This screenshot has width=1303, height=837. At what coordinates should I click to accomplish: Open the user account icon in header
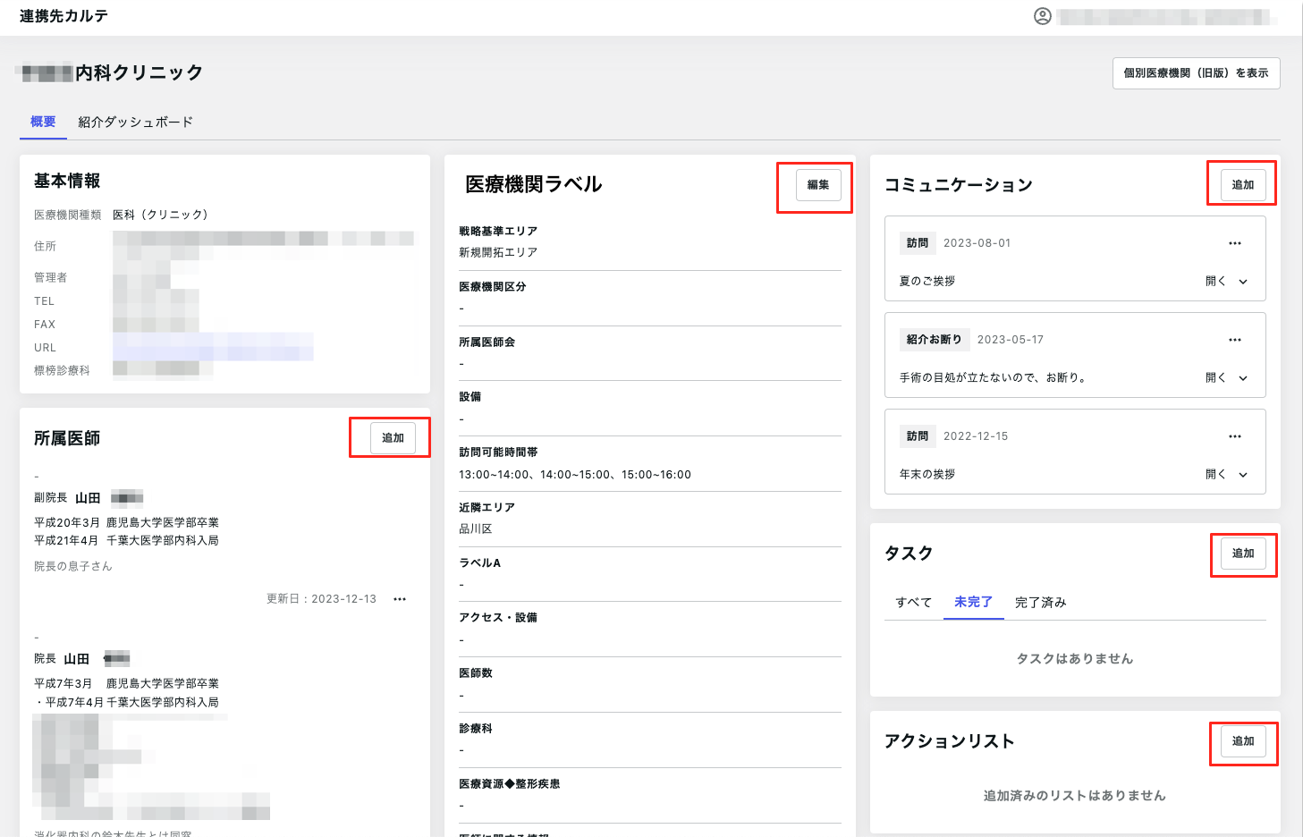coord(1043,16)
